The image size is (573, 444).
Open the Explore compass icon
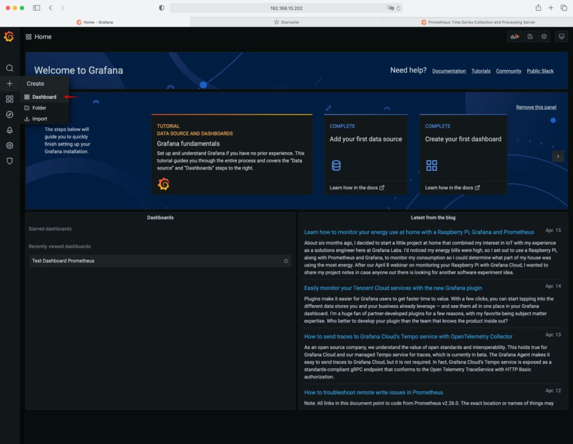click(10, 114)
